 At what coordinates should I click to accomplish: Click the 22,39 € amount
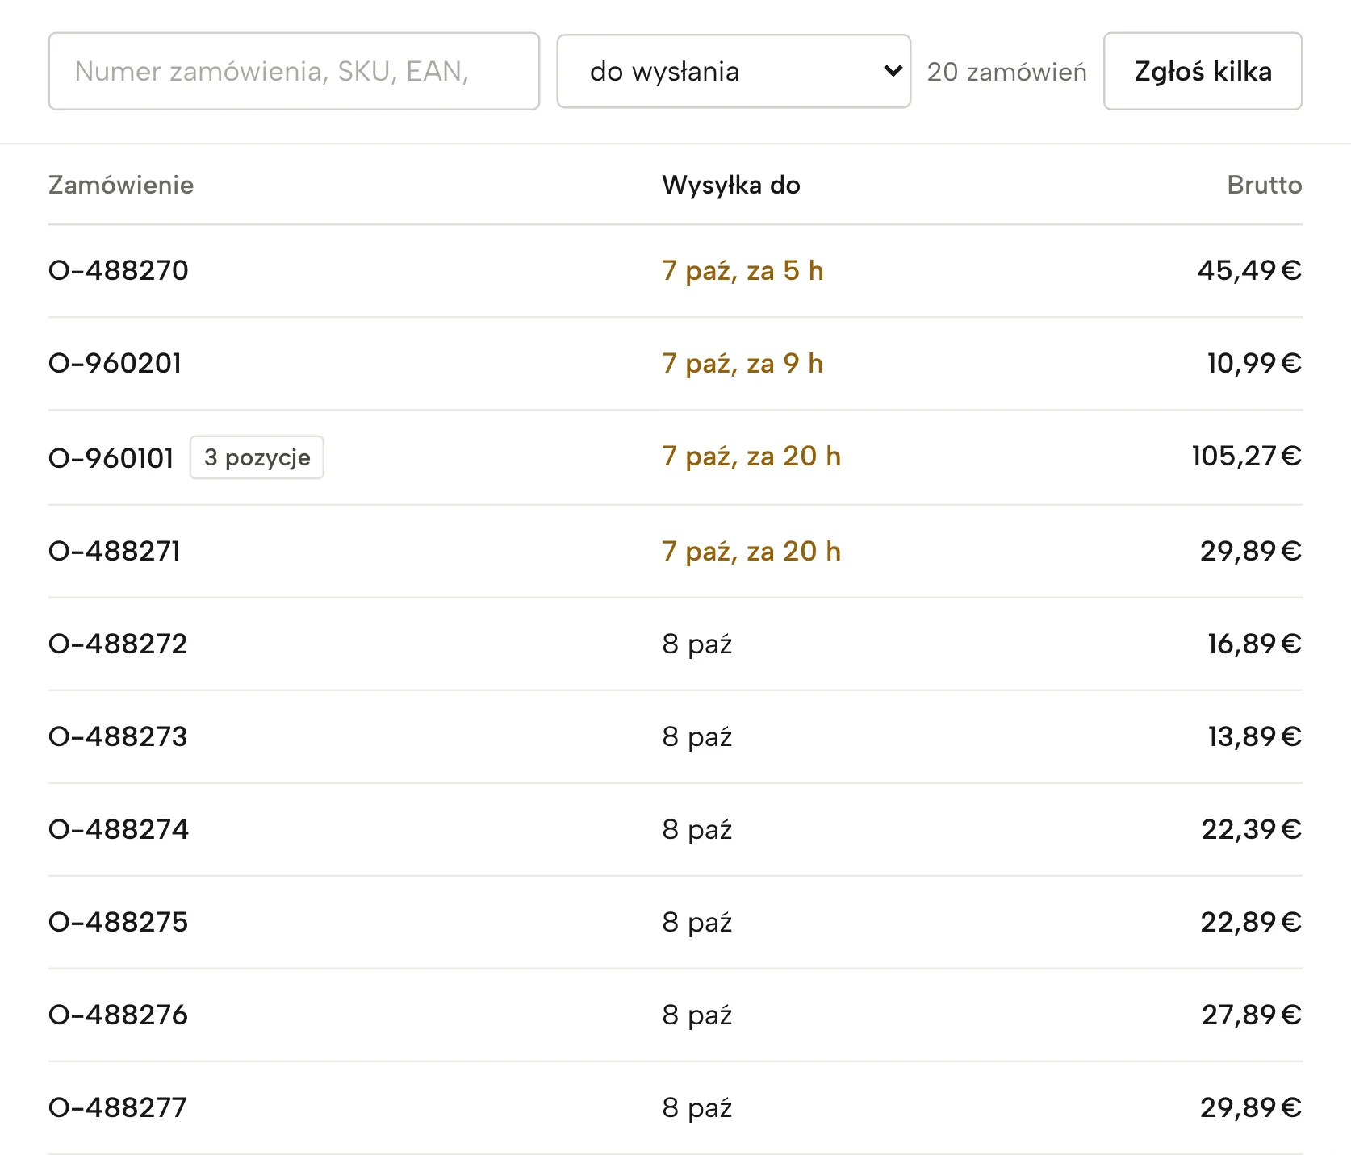click(1251, 829)
